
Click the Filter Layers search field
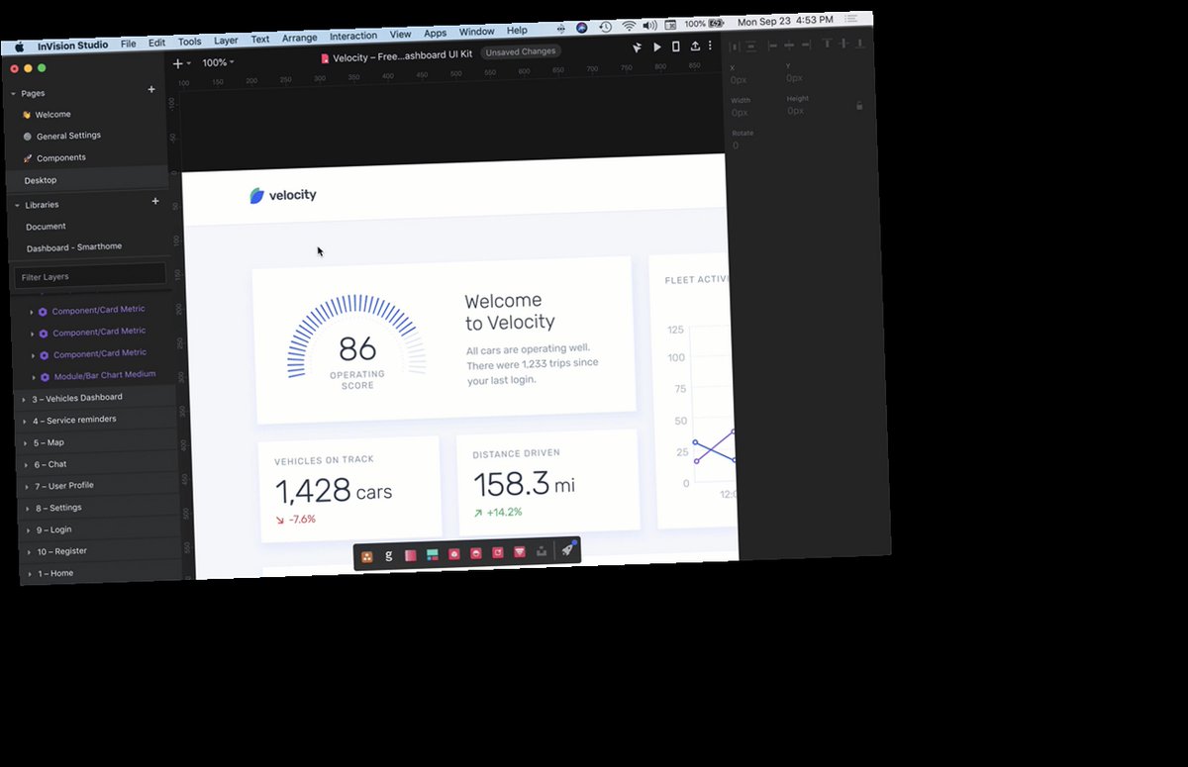click(89, 276)
